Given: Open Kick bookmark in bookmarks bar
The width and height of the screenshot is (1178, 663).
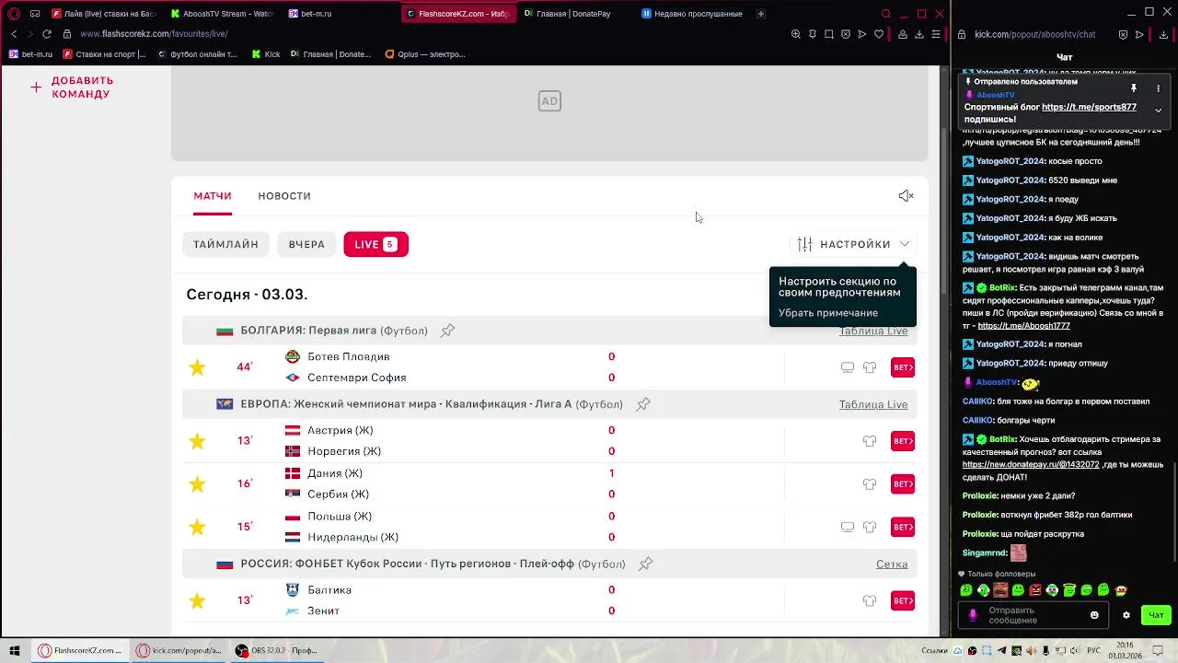Looking at the screenshot, I should point(266,54).
